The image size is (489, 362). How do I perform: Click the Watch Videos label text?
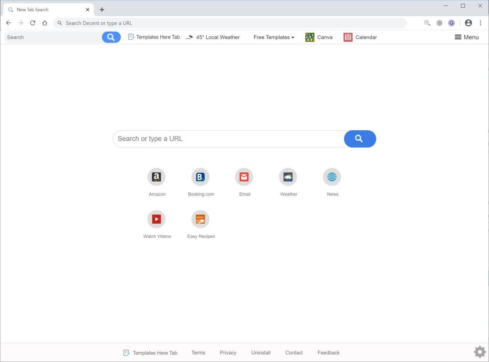coord(157,236)
